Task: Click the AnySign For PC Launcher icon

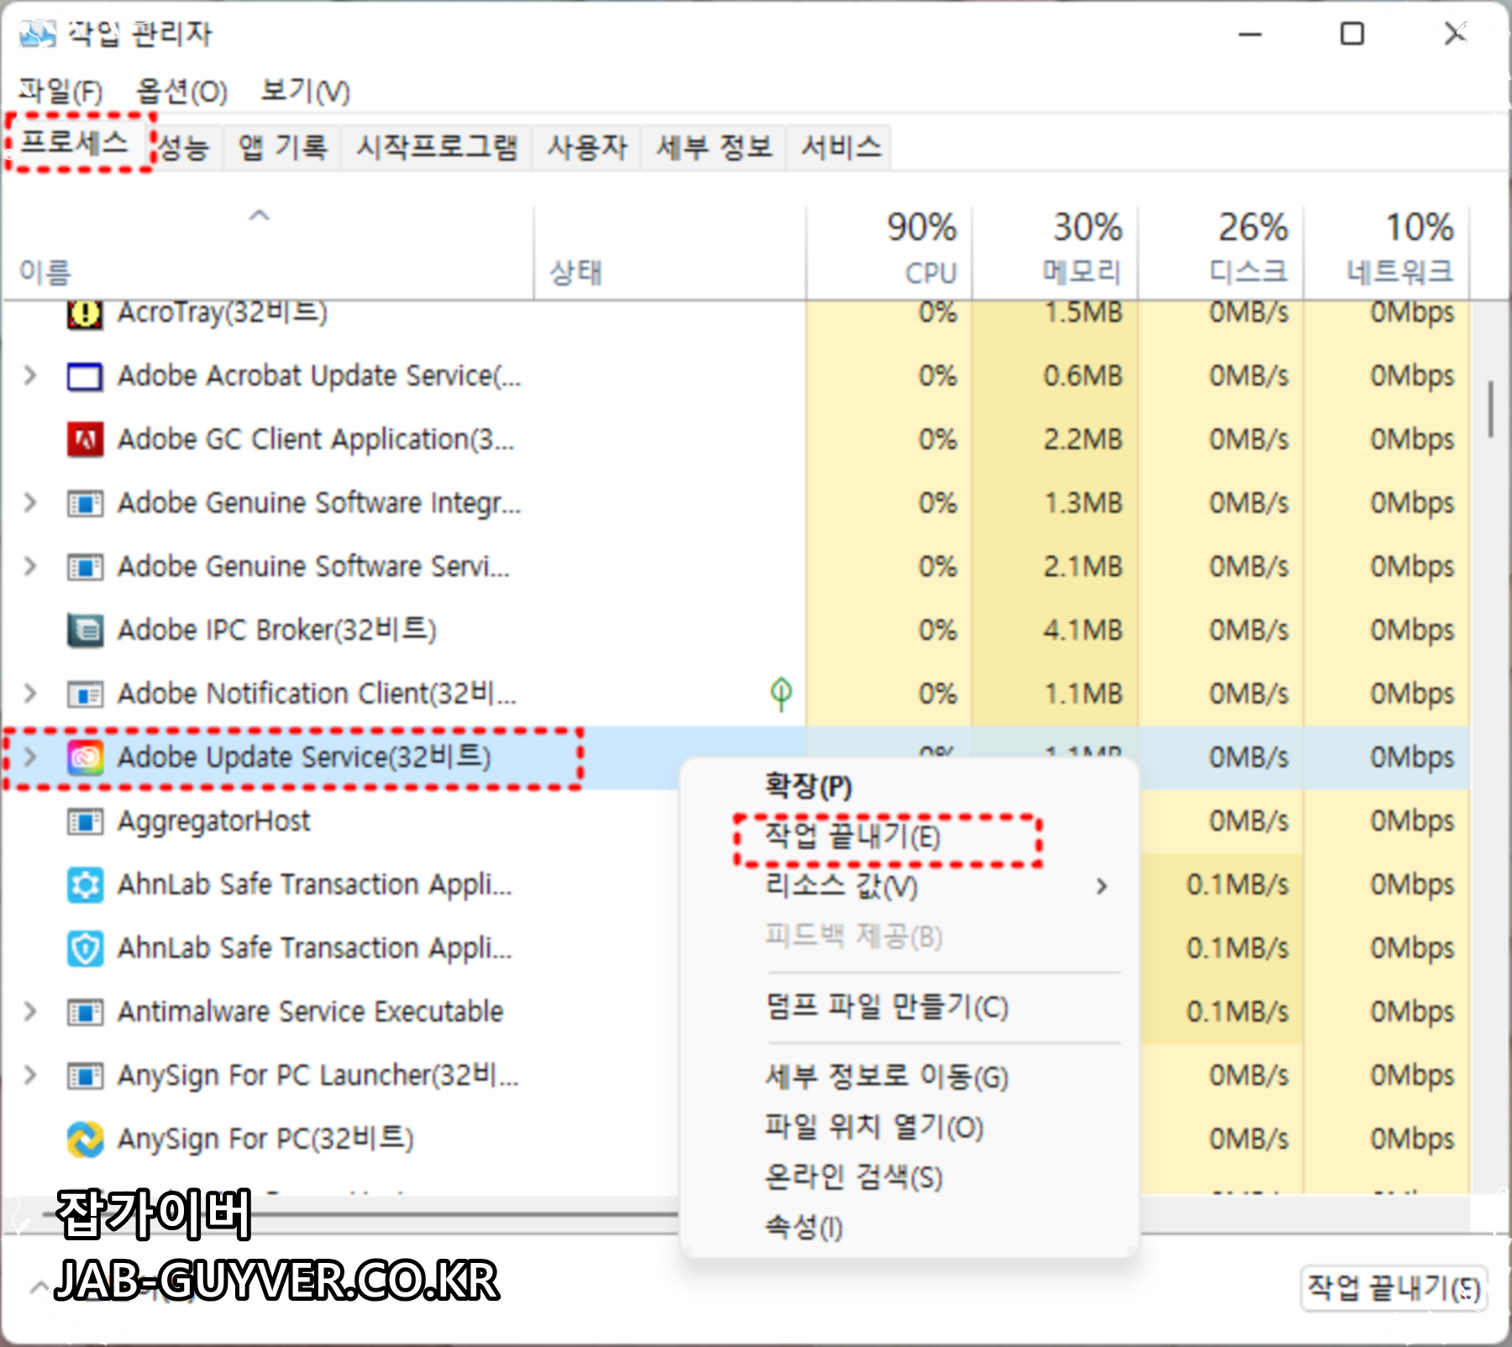Action: pos(85,1076)
